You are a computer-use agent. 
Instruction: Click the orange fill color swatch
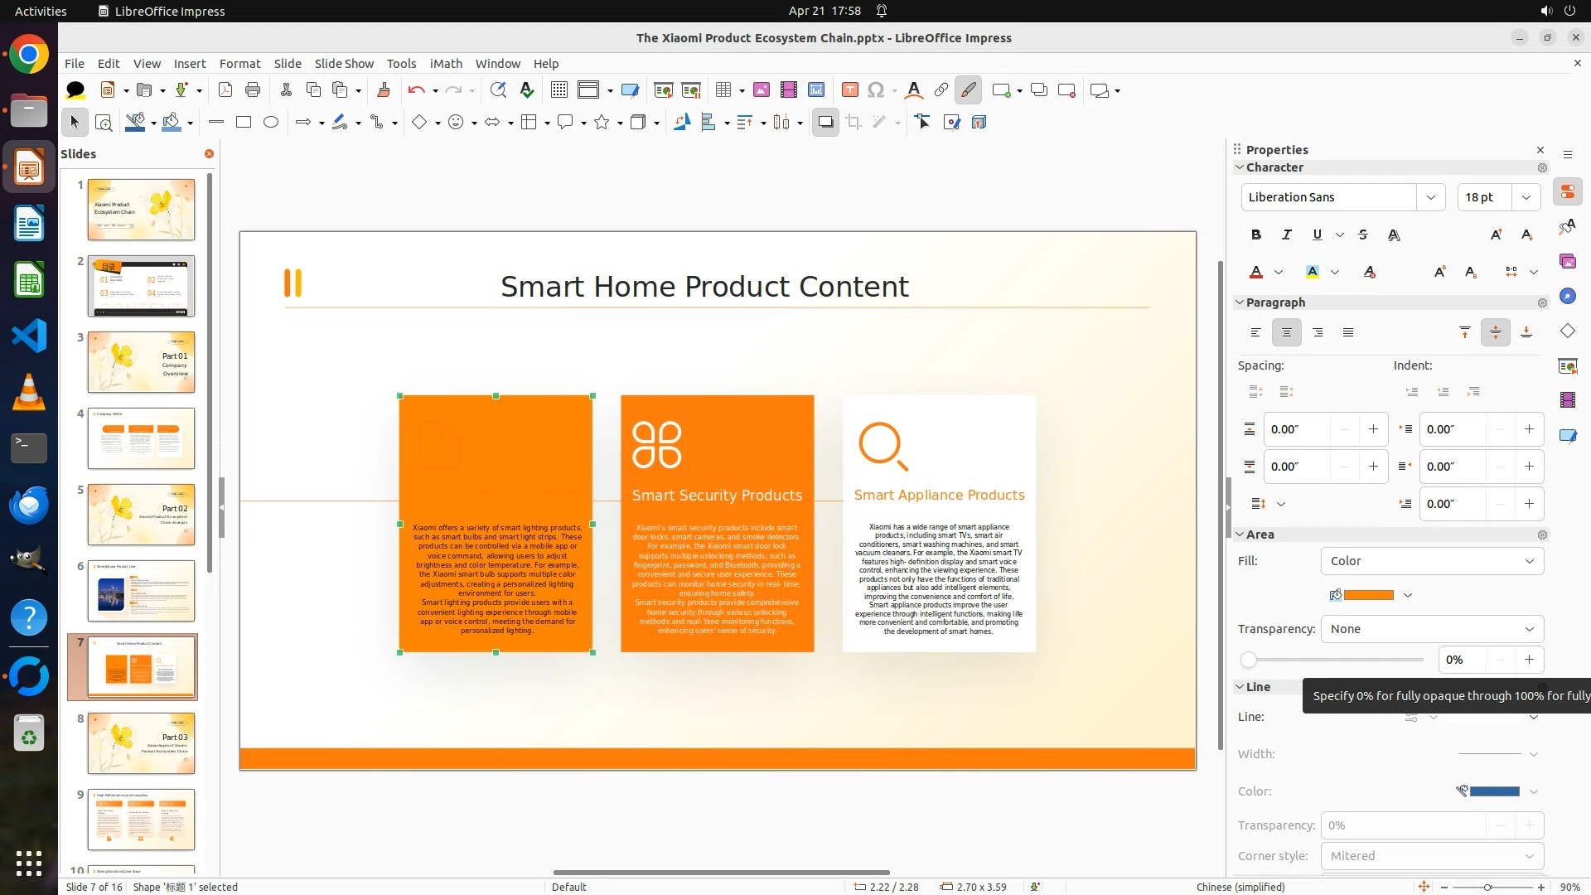click(x=1368, y=595)
